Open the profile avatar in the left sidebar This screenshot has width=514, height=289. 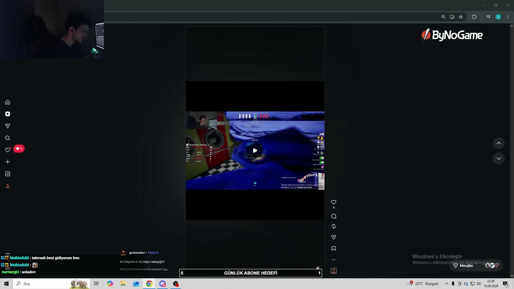coord(8,186)
